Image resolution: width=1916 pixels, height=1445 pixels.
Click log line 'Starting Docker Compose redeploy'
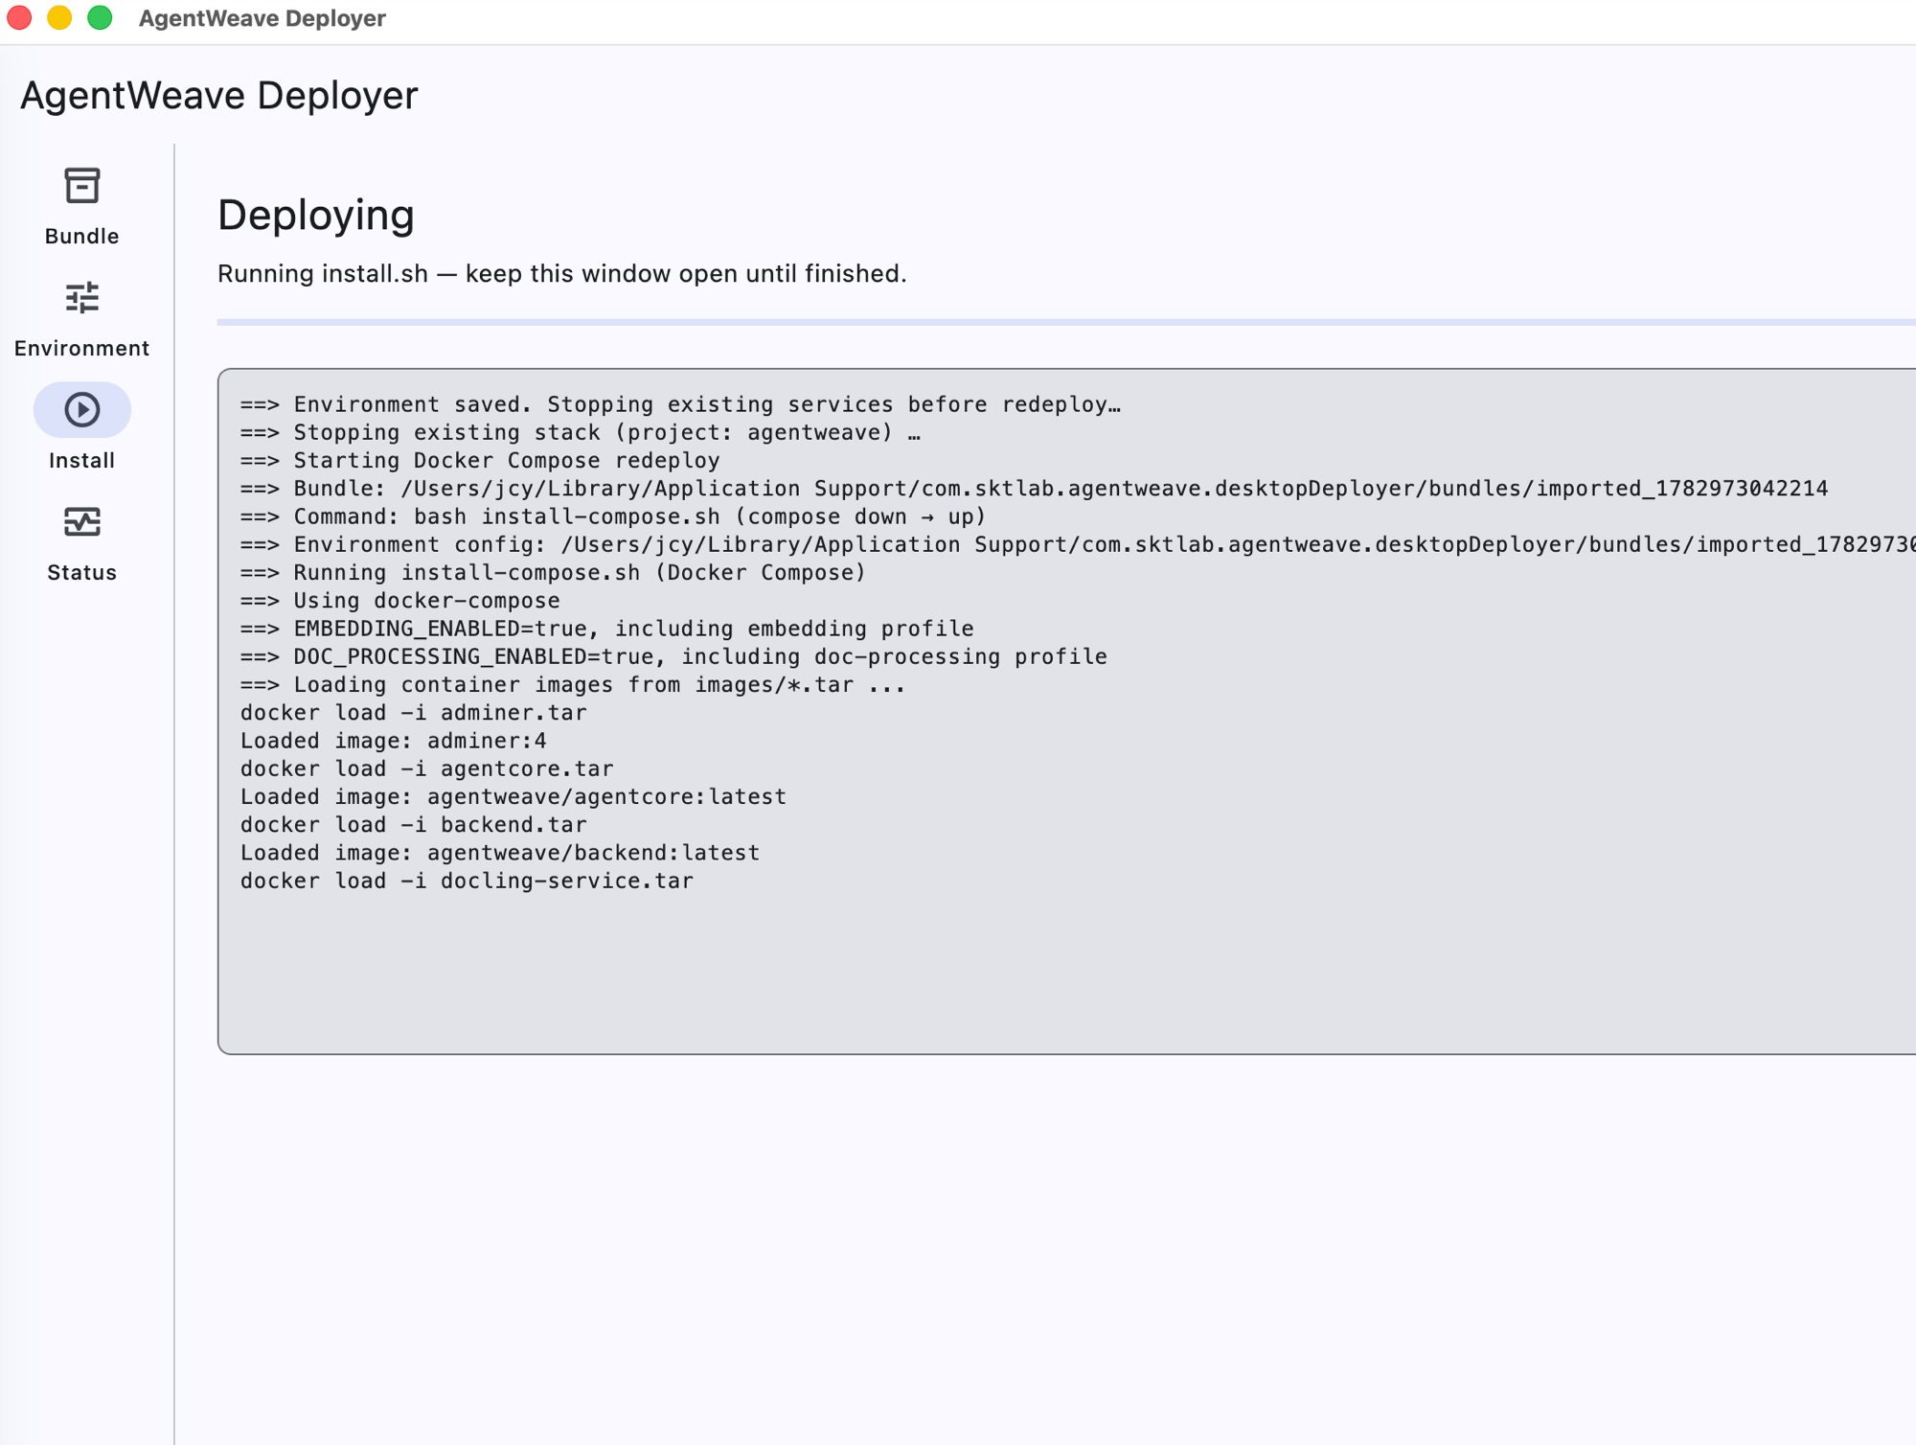[x=480, y=461]
